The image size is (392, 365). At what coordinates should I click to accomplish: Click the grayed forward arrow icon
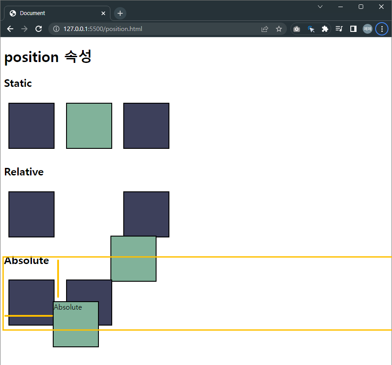[x=24, y=28]
